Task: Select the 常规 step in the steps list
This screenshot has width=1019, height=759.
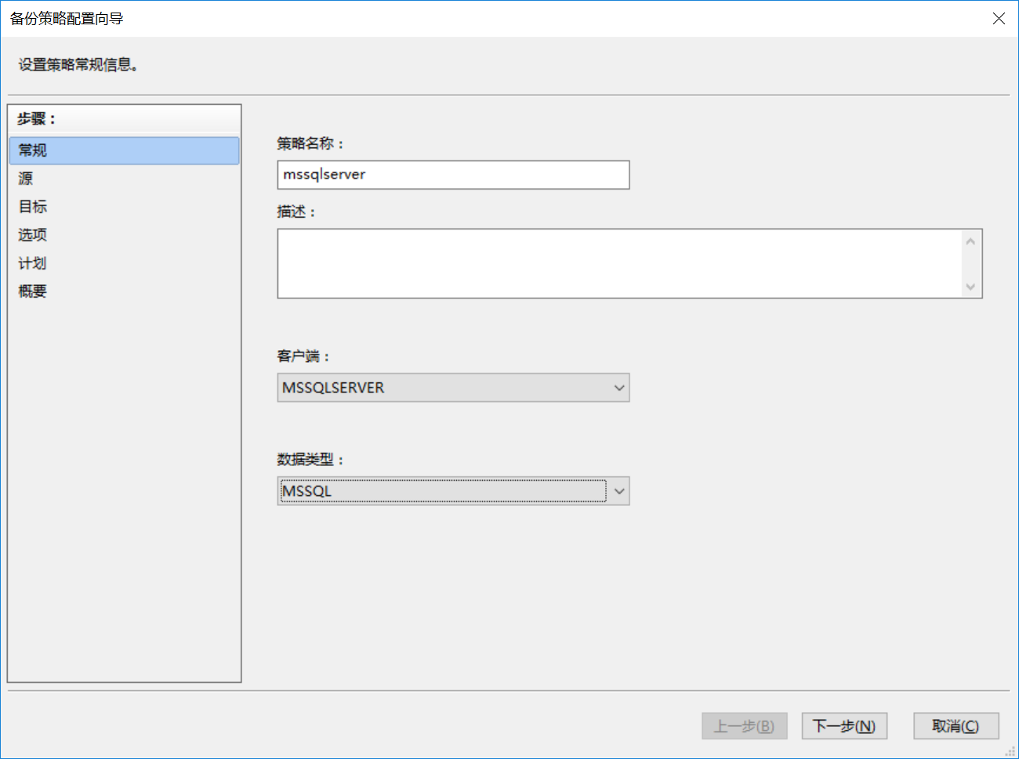Action: point(124,150)
